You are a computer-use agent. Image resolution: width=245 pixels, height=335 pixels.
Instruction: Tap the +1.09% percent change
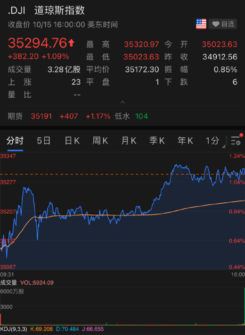point(55,56)
